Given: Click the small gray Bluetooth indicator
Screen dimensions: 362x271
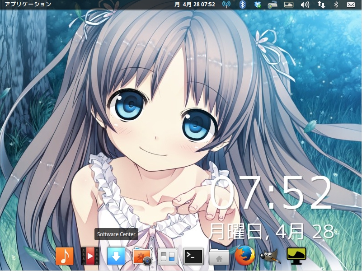Looking at the screenshot, I should pos(336,5).
